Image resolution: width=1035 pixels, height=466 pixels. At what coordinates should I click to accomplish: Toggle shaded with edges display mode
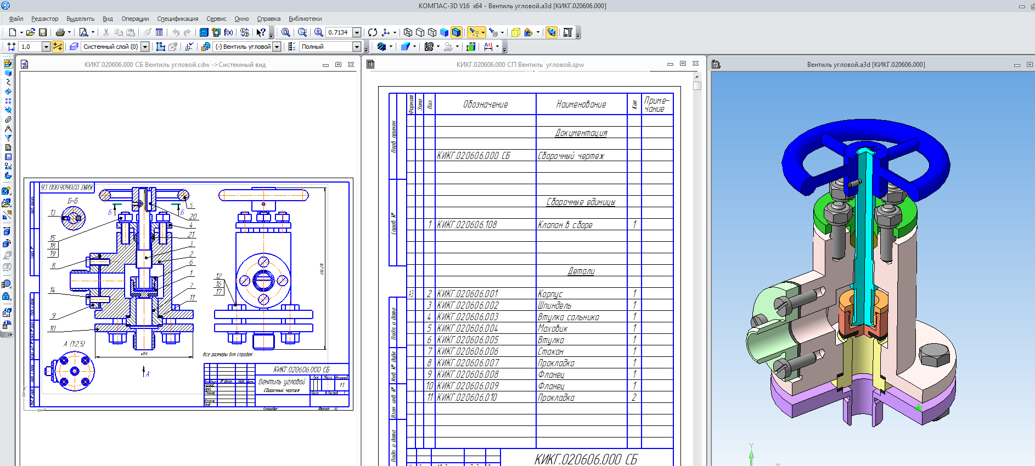tap(457, 32)
